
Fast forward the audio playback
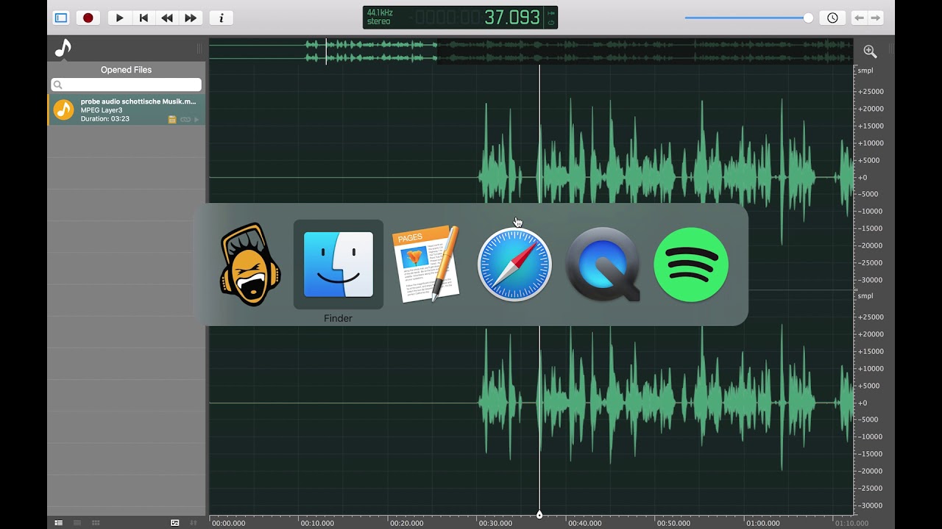(x=191, y=18)
